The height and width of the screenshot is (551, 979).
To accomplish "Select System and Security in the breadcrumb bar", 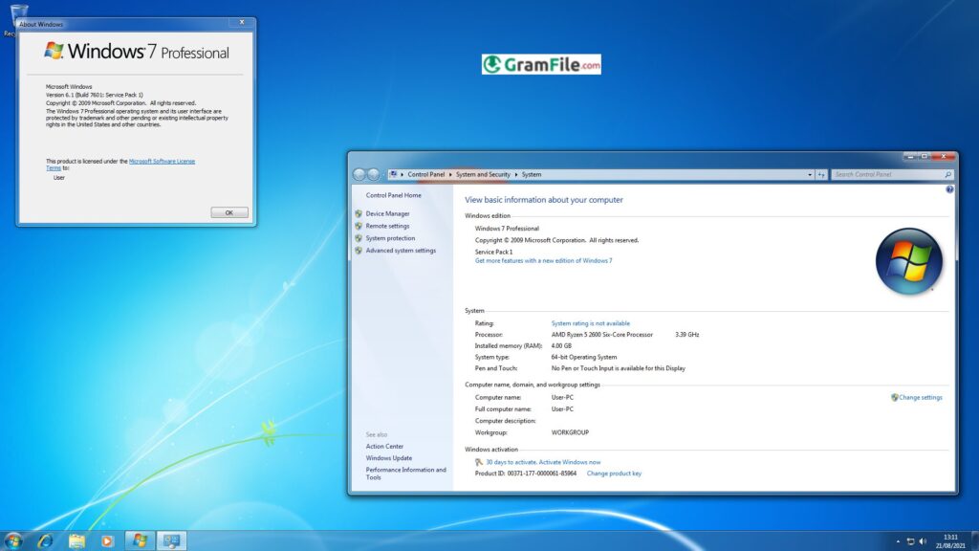I will 483,175.
